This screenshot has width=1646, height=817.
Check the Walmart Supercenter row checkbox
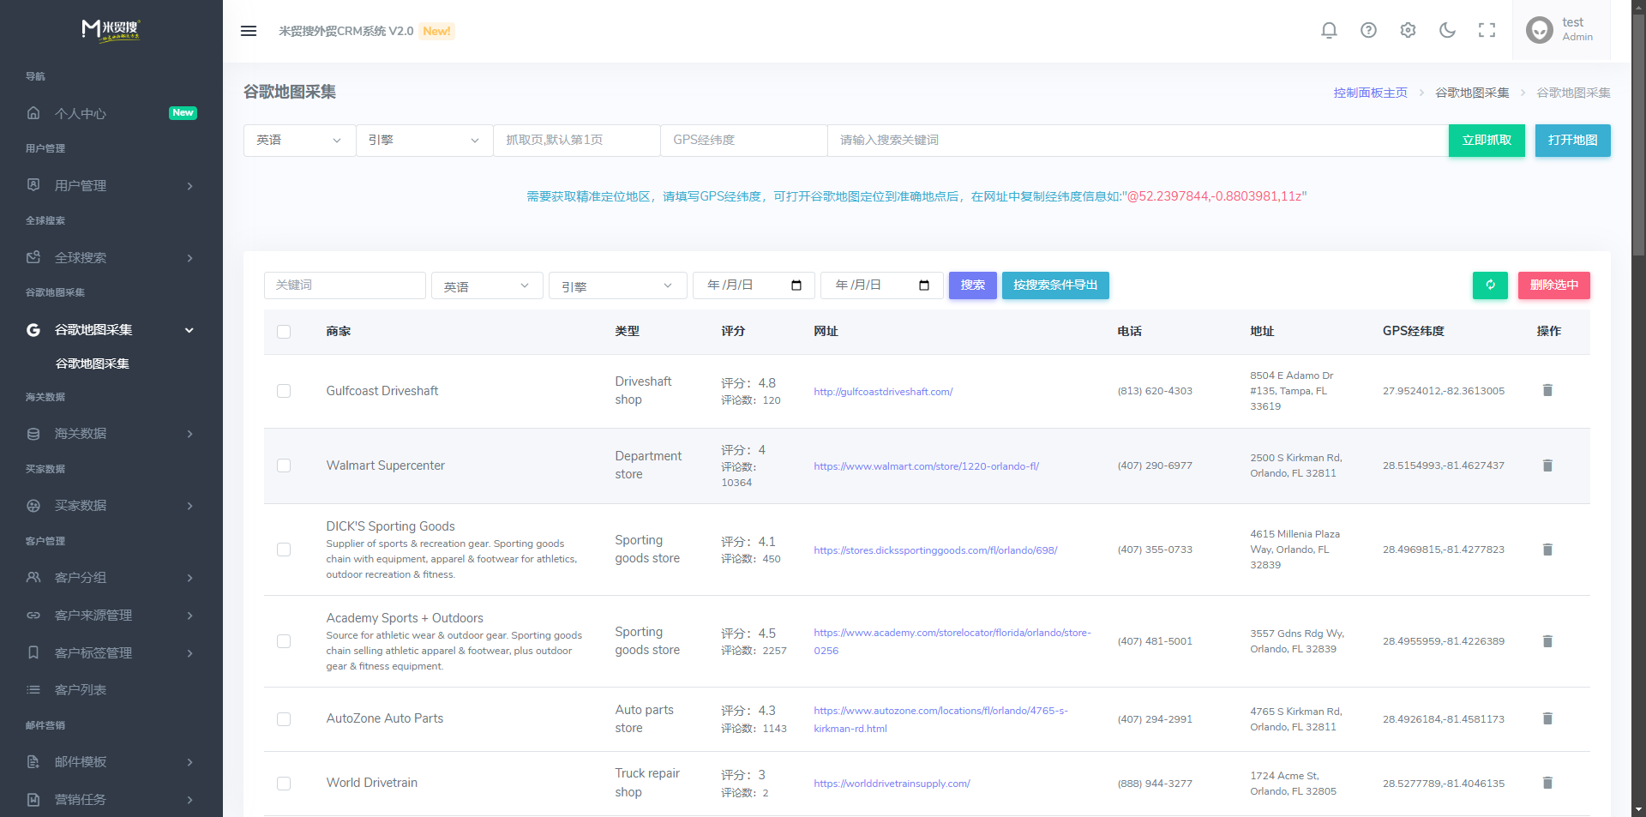(x=284, y=466)
